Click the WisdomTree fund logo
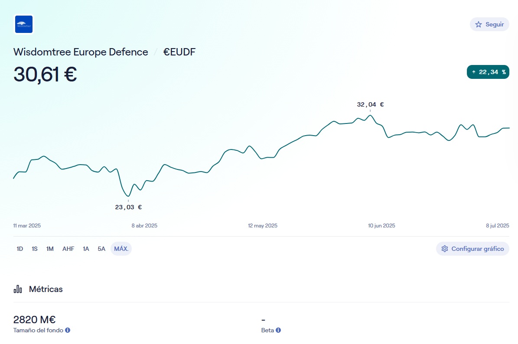Screen dimensions: 518x344 point(24,24)
